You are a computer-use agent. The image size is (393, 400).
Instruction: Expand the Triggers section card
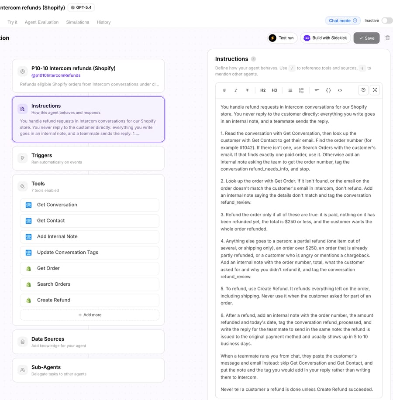tap(88, 158)
